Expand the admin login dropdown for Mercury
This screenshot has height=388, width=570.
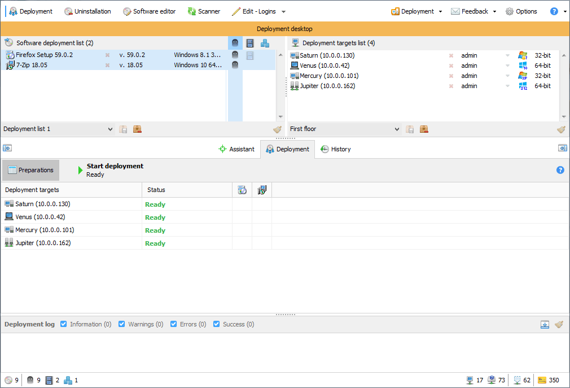click(x=507, y=76)
